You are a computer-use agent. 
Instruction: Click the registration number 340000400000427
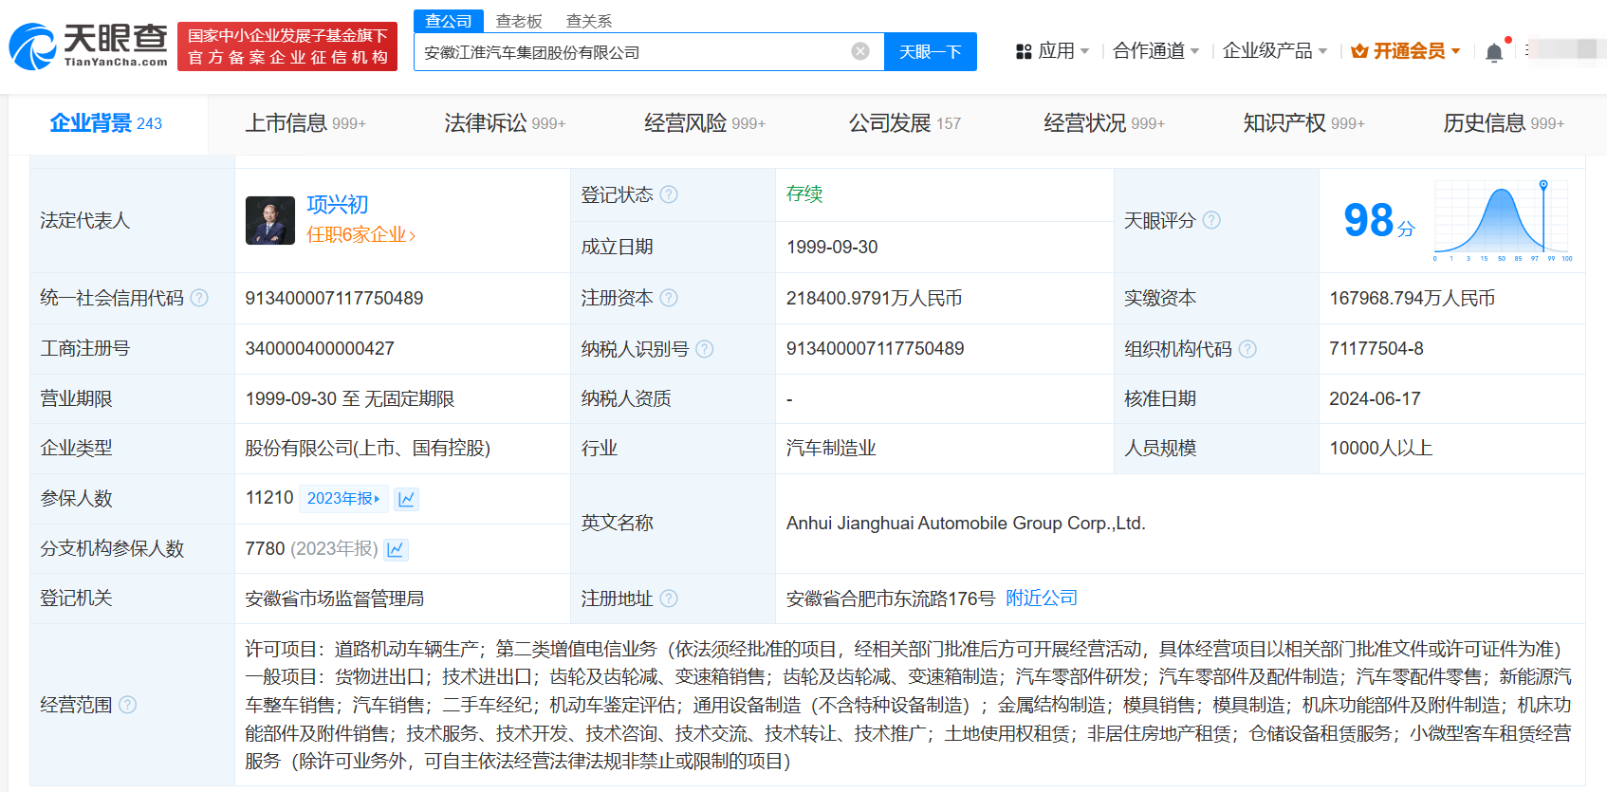pos(320,349)
